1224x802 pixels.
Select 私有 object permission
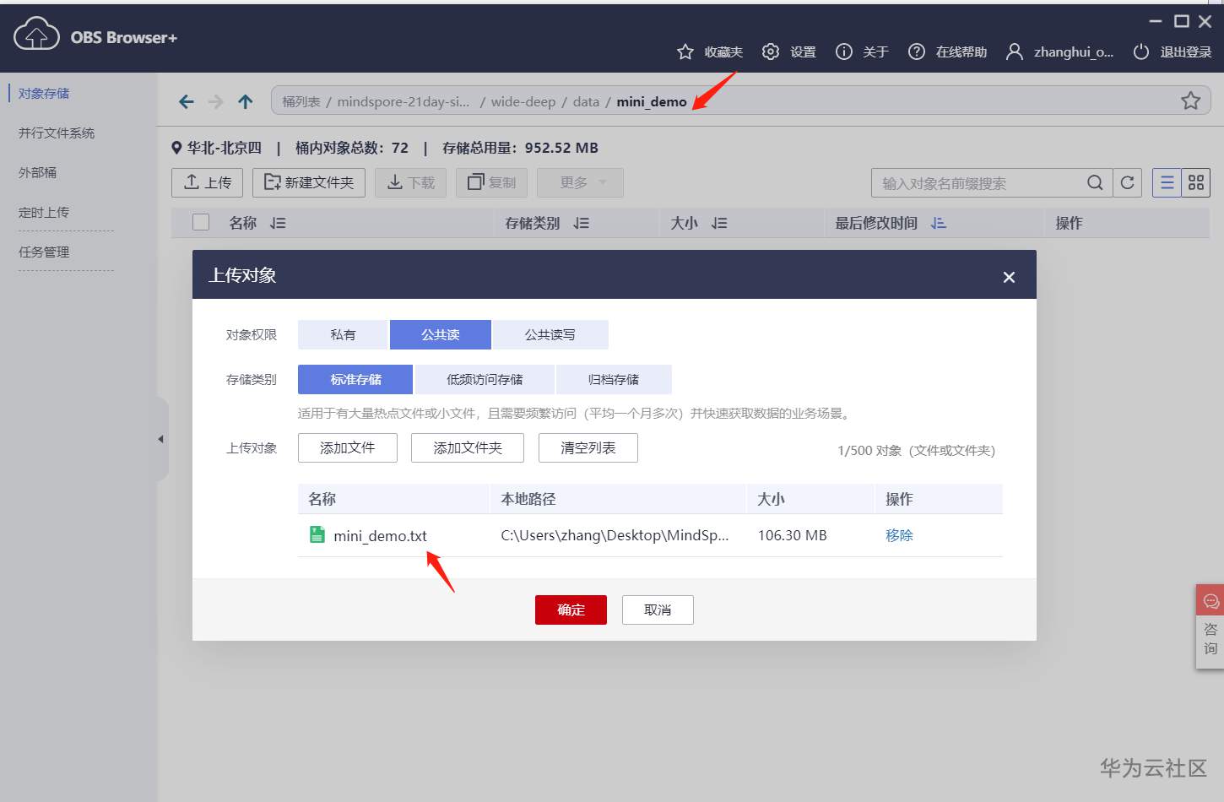(x=343, y=334)
